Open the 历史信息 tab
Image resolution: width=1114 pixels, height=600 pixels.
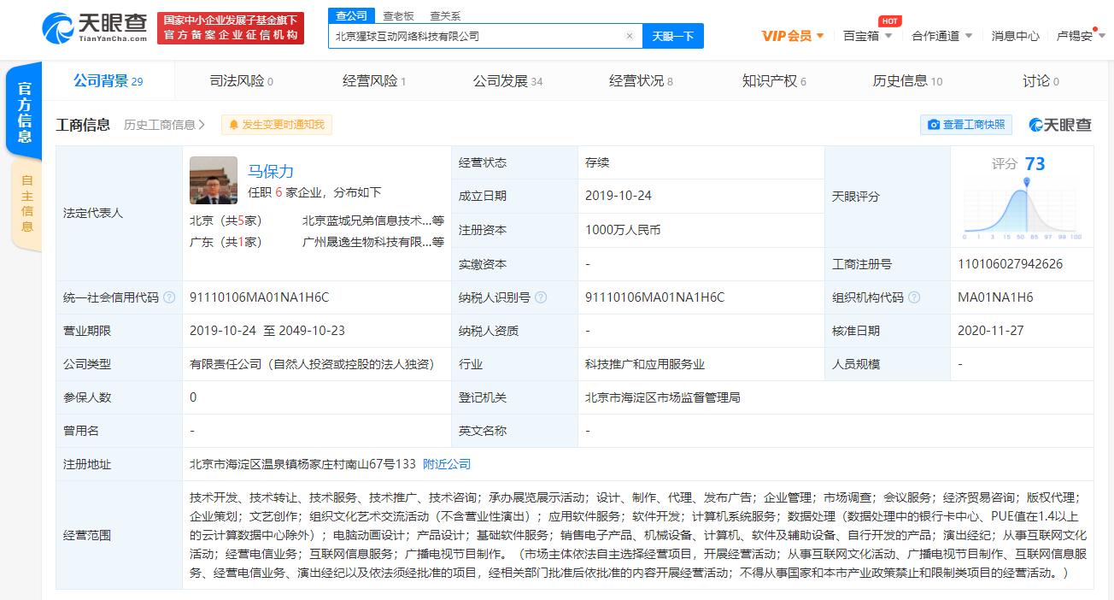tap(907, 81)
